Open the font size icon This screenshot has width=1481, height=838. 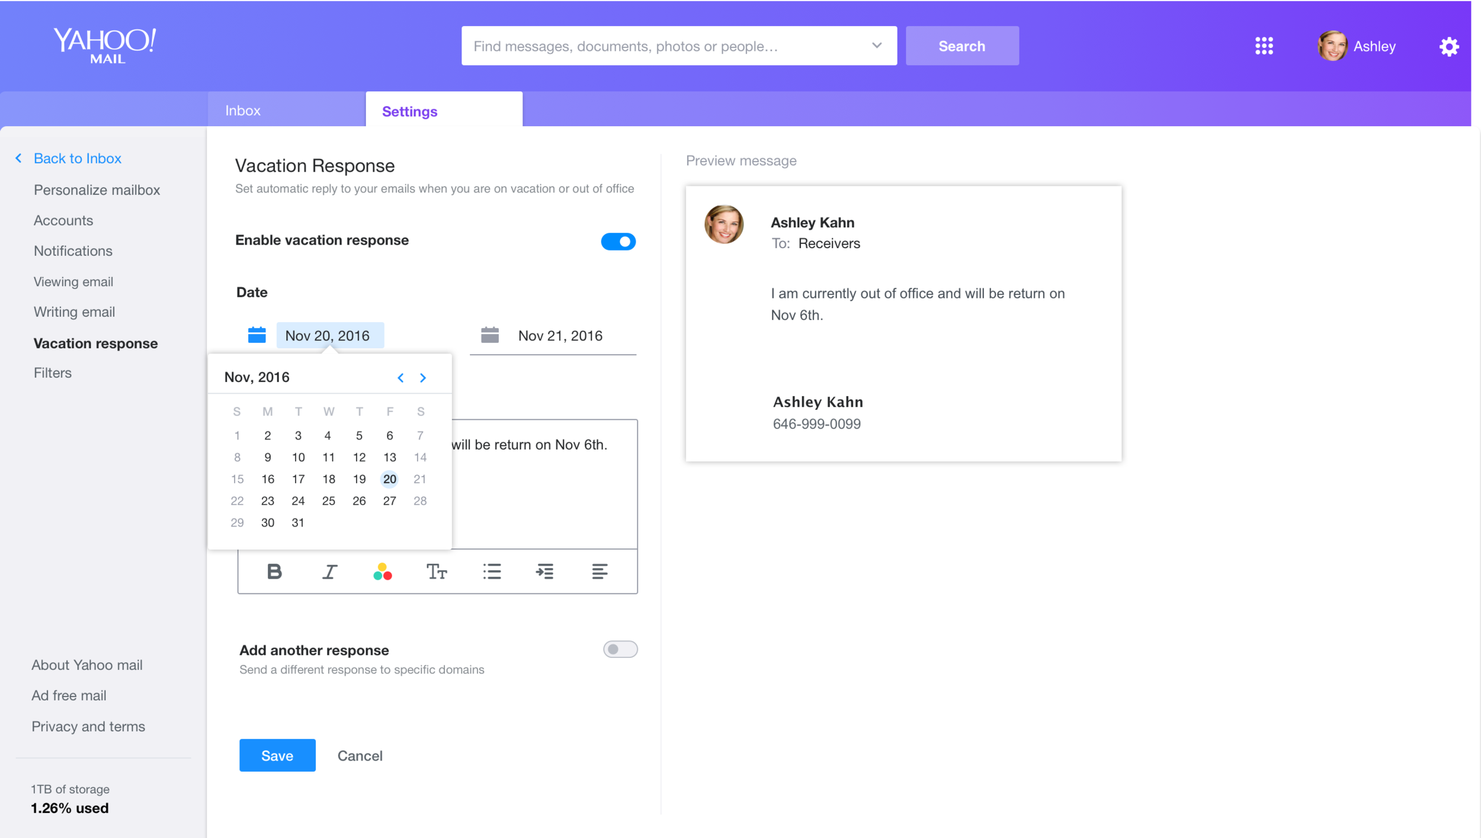click(x=437, y=571)
